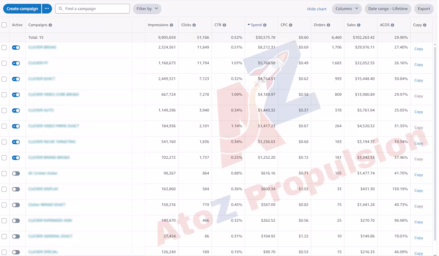Copy the campaign with 139.19% ACOS
439x256 pixels.
pyautogui.click(x=419, y=191)
